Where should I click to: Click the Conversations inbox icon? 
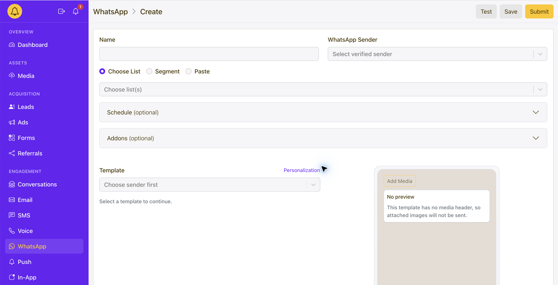[12, 184]
